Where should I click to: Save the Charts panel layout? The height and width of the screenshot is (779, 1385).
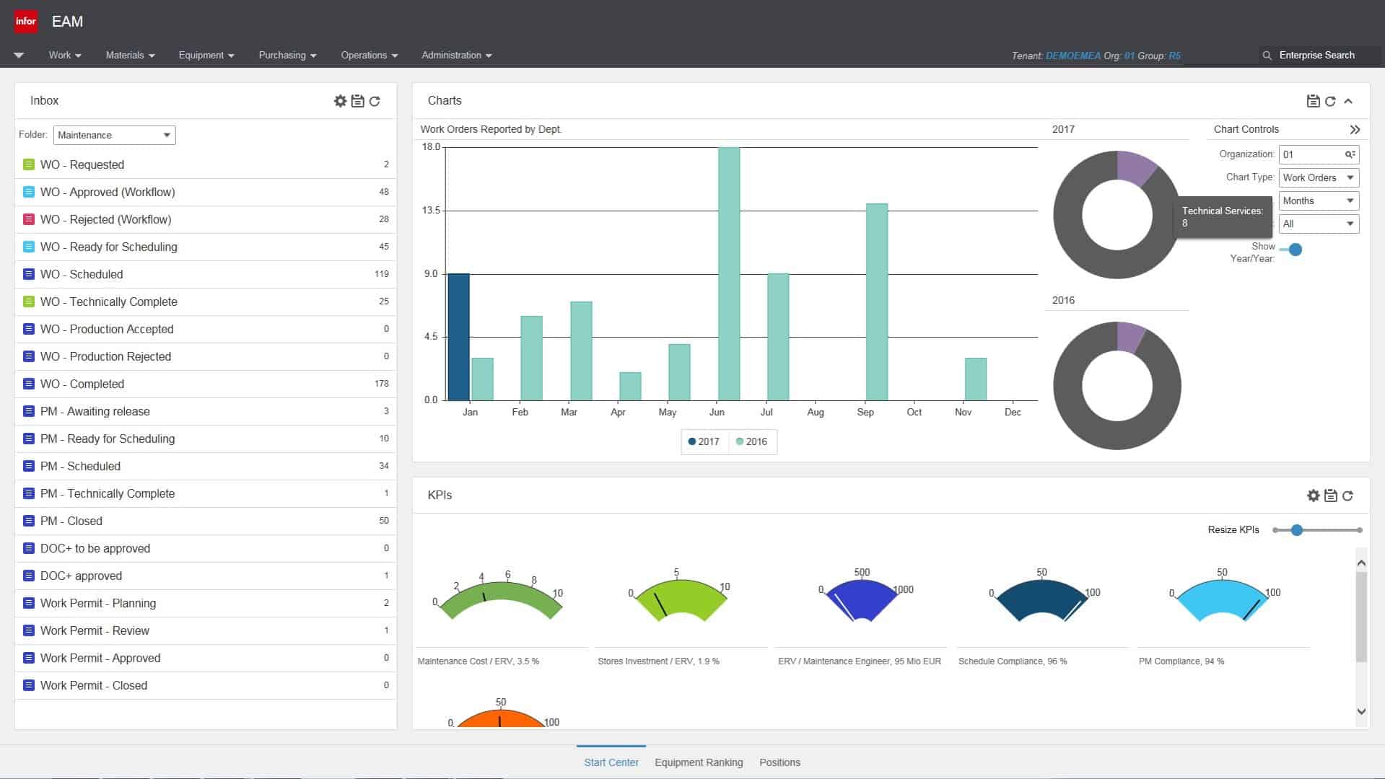pos(1313,101)
